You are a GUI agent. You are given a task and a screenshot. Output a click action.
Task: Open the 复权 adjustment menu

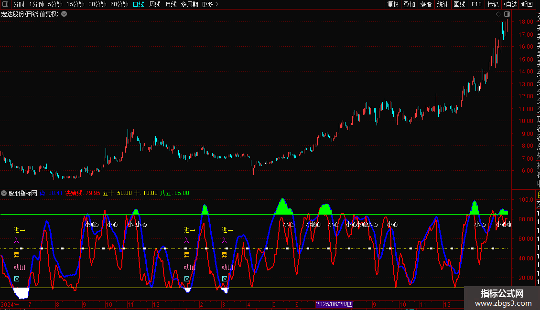click(x=393, y=4)
